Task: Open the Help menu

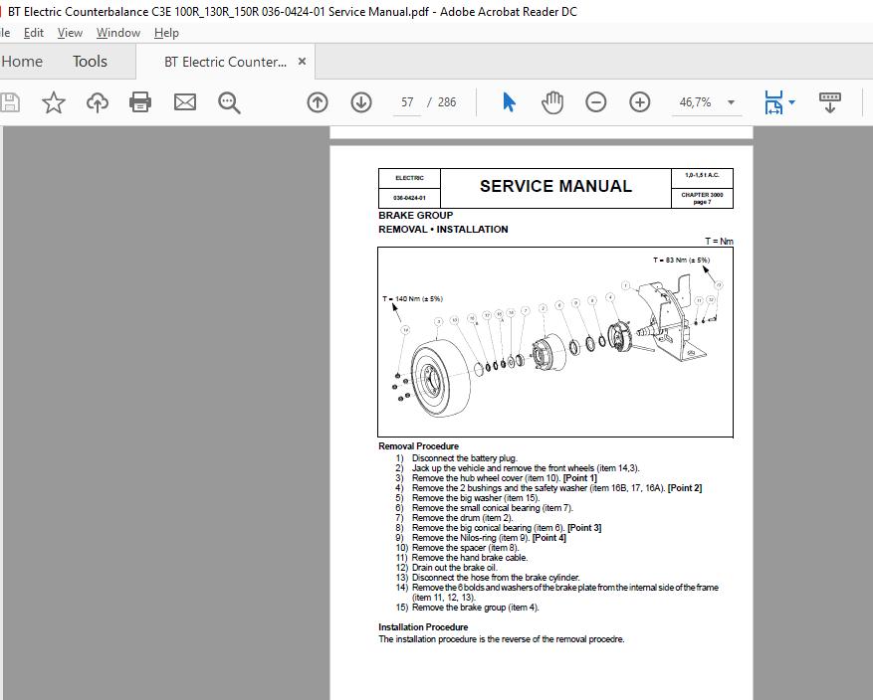Action: click(166, 33)
